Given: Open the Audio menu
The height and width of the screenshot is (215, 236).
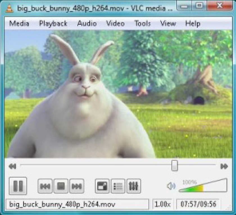Looking at the screenshot, I should tap(87, 24).
